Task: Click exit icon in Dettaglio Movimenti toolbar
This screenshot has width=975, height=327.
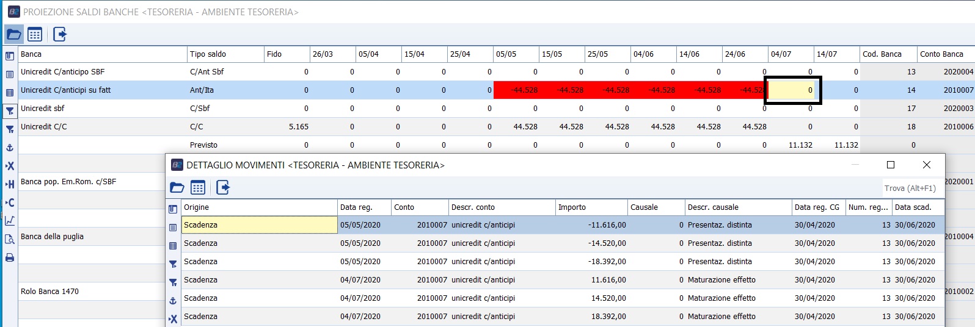Action: (223, 187)
